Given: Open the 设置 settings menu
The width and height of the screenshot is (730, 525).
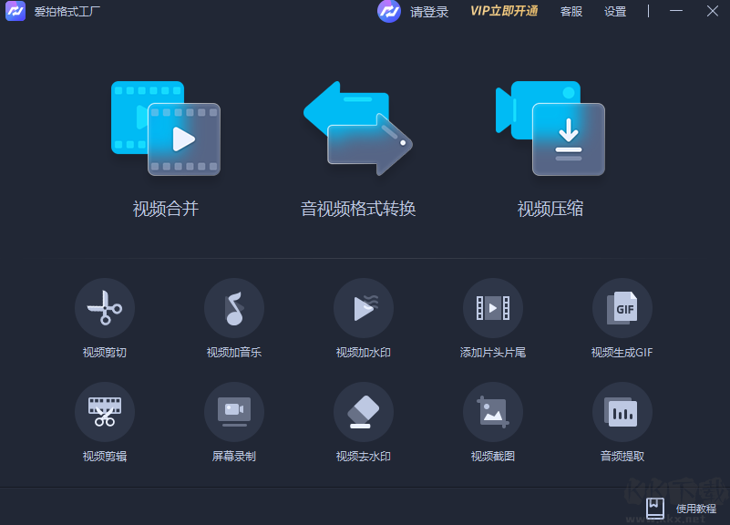Looking at the screenshot, I should coord(614,12).
